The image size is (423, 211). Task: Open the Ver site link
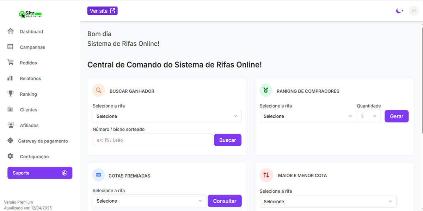click(x=102, y=11)
